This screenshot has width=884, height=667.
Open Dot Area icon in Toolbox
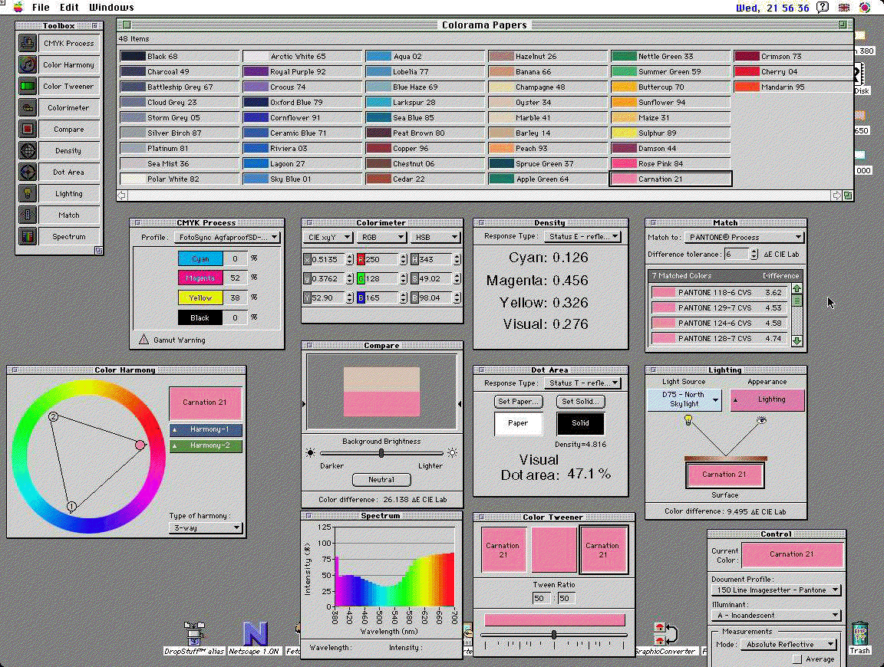[27, 172]
